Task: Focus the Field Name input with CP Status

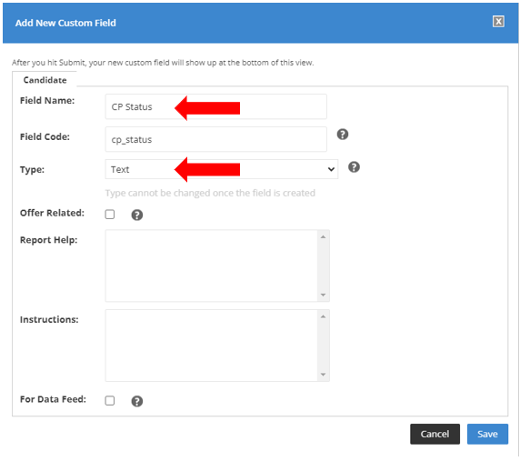Action: [215, 106]
